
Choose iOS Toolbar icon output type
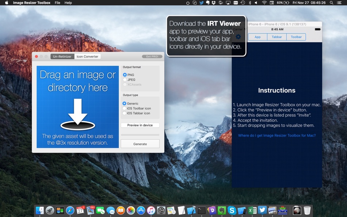125,108
